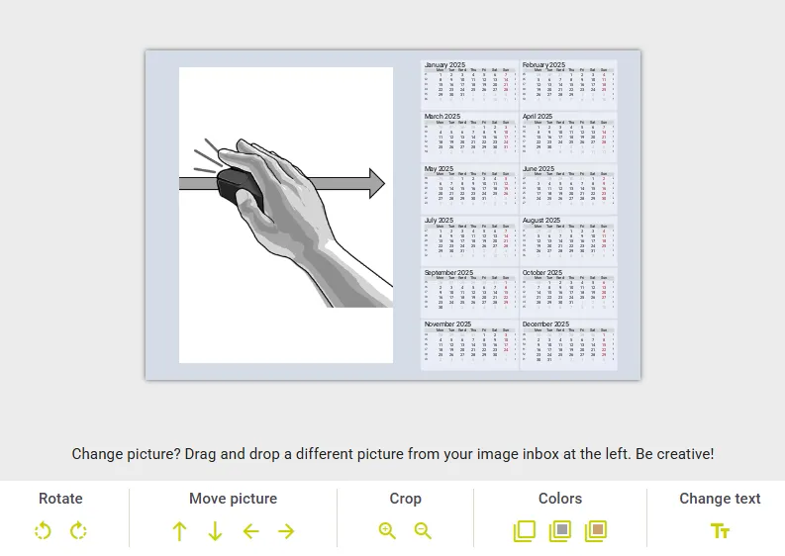Click the February 2025 month grid

click(568, 86)
